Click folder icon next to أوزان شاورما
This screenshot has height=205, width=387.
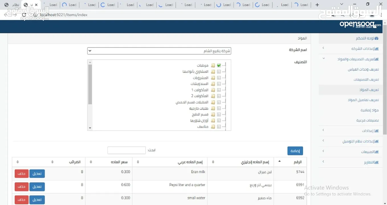coord(213,121)
